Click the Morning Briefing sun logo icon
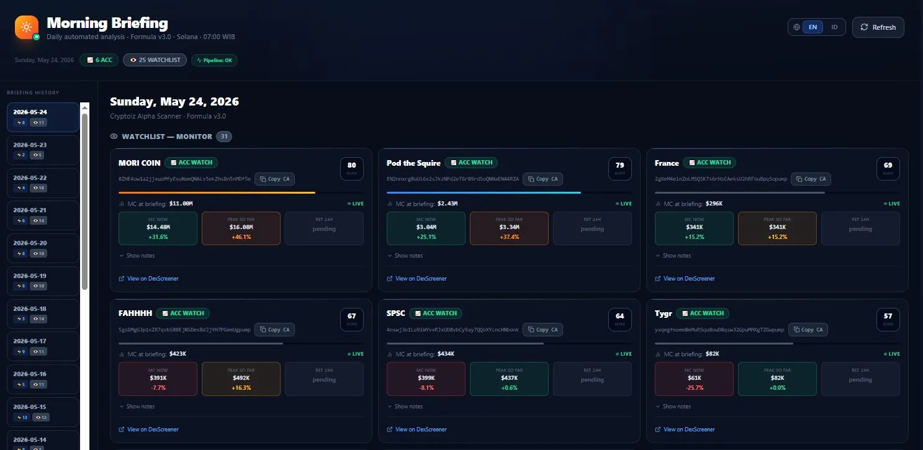This screenshot has width=923, height=450. [27, 27]
